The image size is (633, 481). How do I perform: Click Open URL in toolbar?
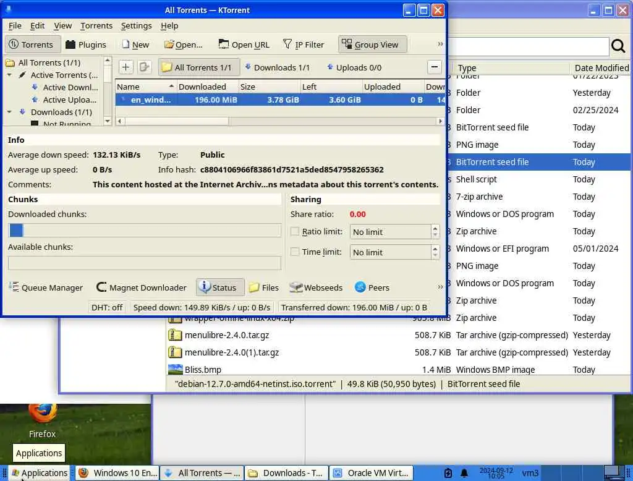(x=244, y=45)
